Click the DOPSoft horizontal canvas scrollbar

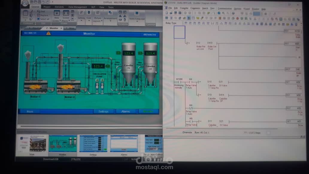(x=91, y=126)
